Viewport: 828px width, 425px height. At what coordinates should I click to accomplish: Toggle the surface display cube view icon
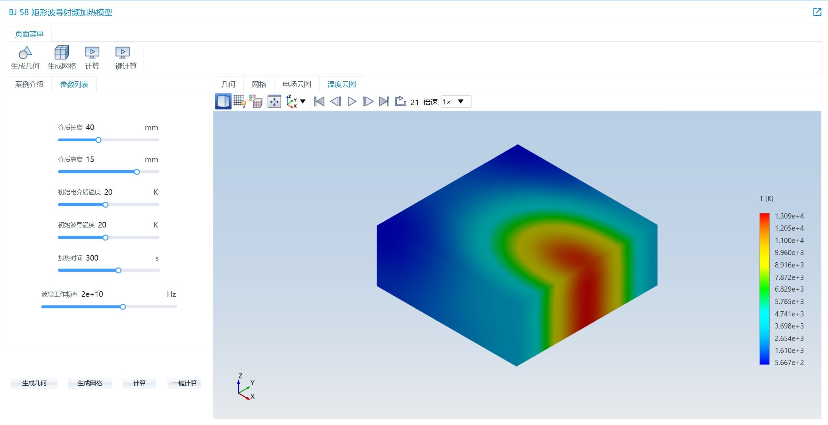click(x=223, y=101)
